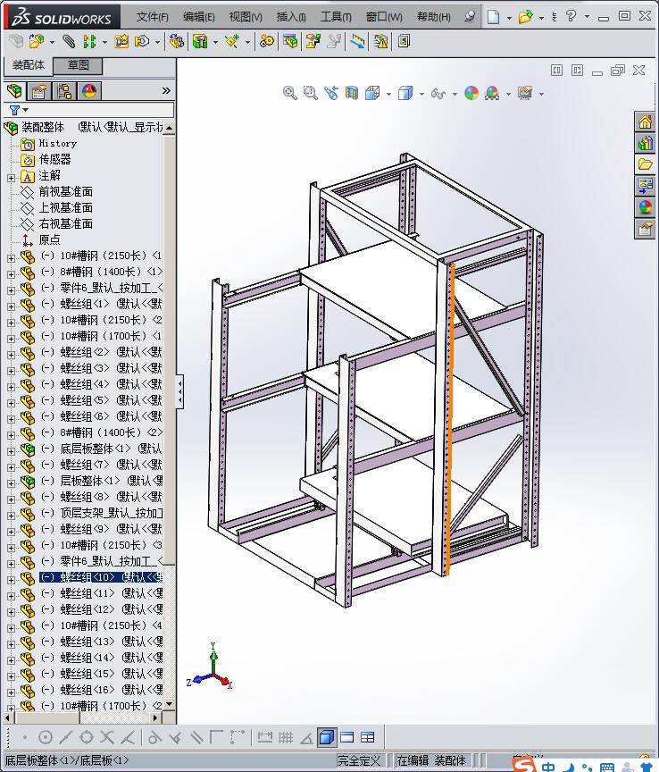659x772 pixels.
Task: Click Sogou input method icon in tray
Action: tap(523, 765)
